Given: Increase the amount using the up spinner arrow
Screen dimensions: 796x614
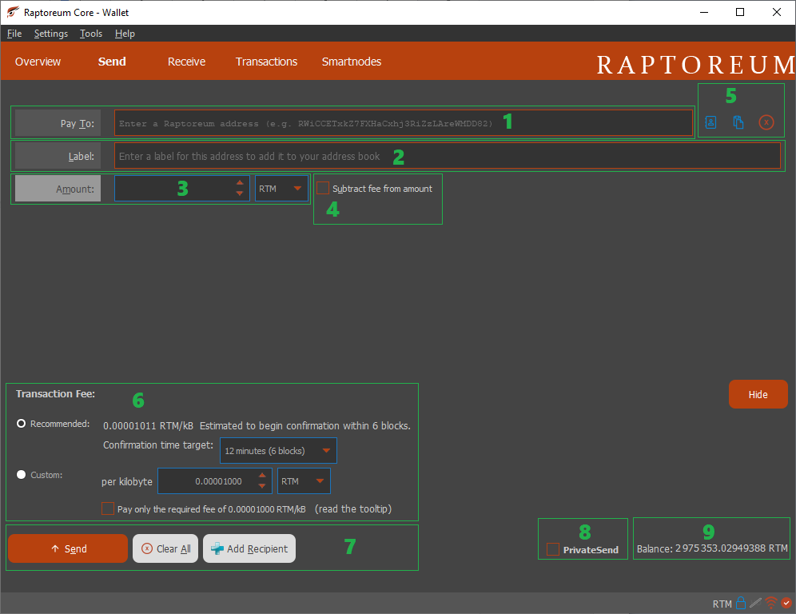Looking at the screenshot, I should pyautogui.click(x=240, y=183).
